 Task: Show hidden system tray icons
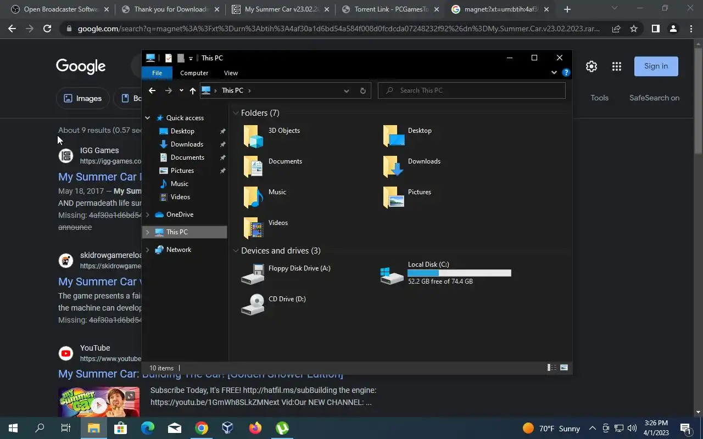pos(592,428)
